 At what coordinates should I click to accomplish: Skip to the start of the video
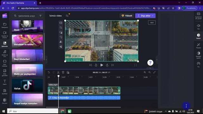click(90, 65)
